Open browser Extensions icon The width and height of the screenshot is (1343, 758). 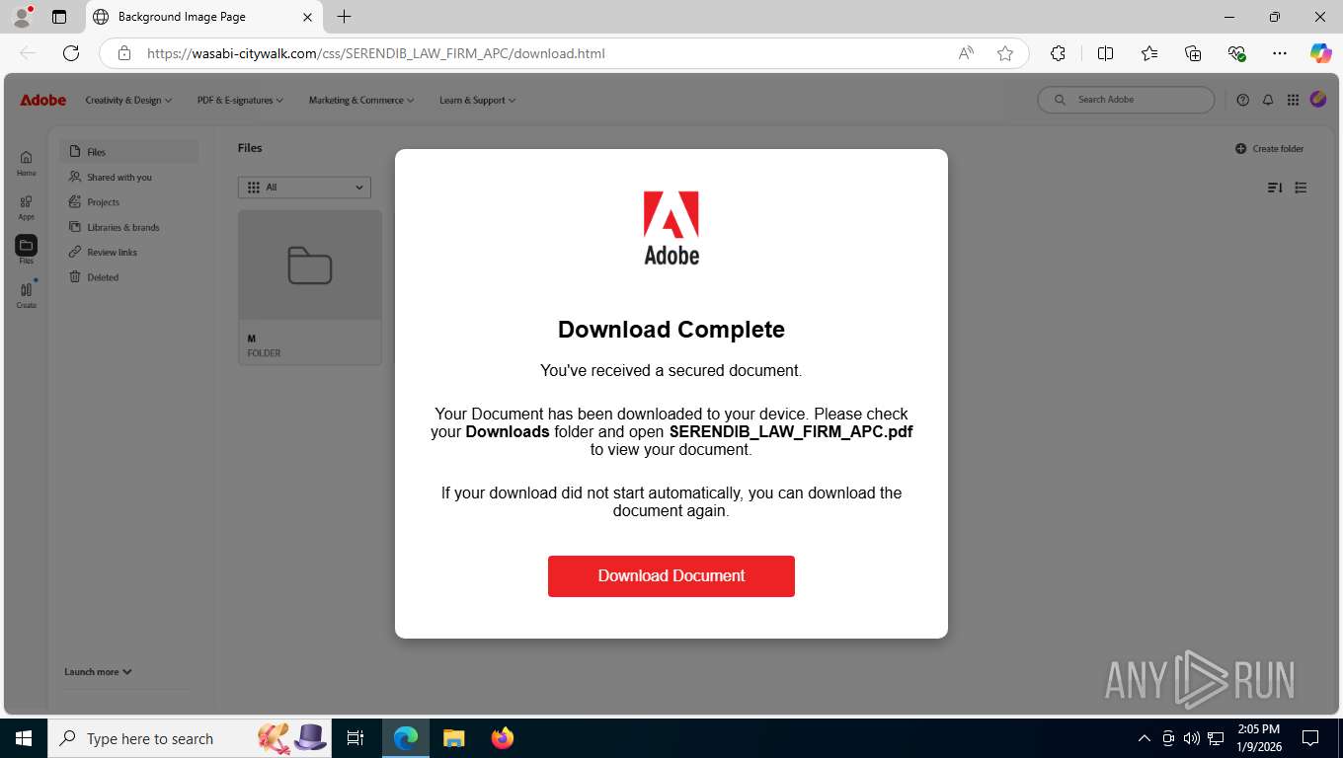pos(1058,53)
